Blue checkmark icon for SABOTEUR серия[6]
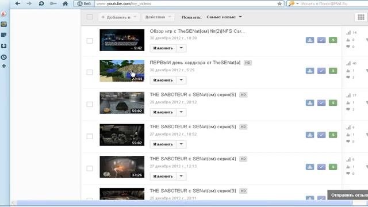The width and height of the screenshot is (368, 207). pyautogui.click(x=321, y=103)
